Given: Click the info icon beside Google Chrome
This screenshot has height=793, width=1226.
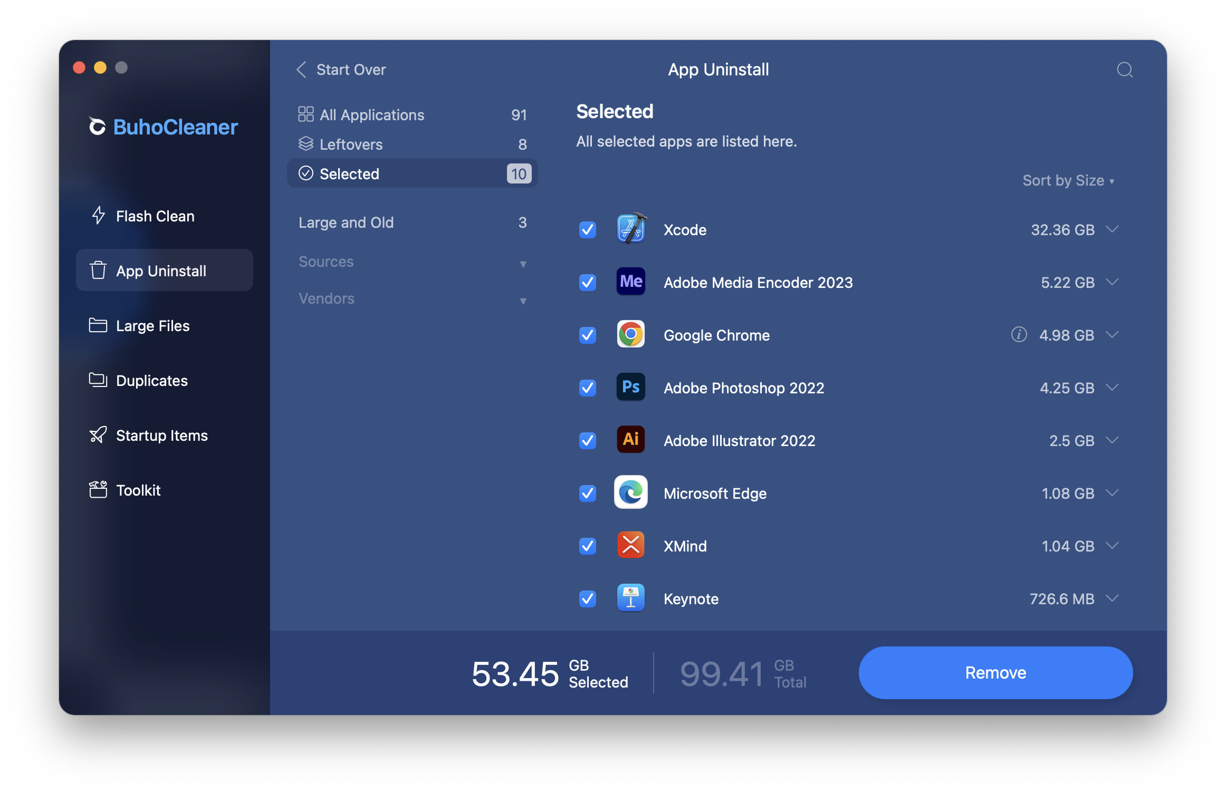Looking at the screenshot, I should tap(1019, 334).
